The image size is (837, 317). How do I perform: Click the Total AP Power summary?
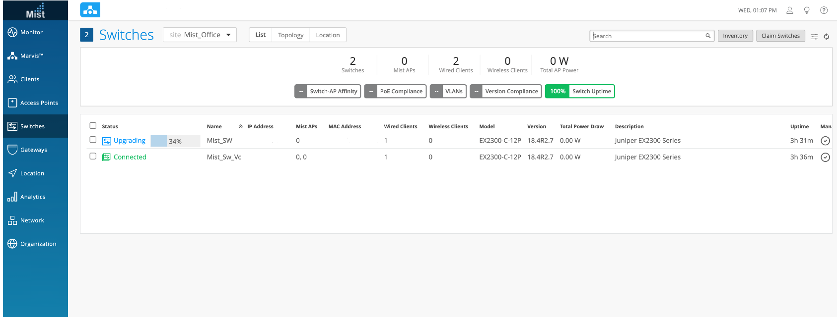pyautogui.click(x=559, y=64)
